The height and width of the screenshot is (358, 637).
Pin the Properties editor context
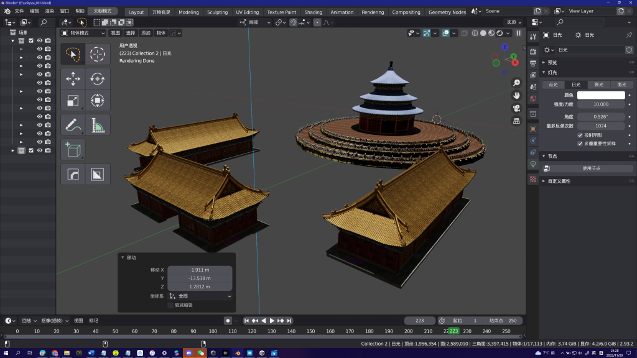tap(629, 35)
